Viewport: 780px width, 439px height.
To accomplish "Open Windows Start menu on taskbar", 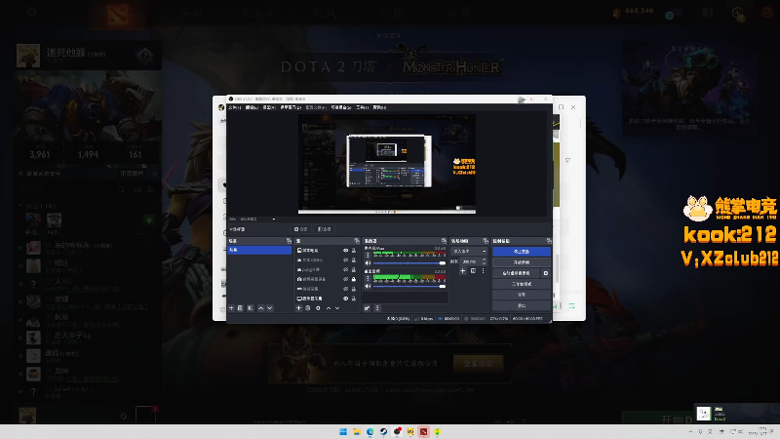I will tap(343, 432).
